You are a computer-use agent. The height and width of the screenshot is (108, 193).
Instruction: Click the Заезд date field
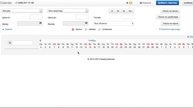(x=28, y=23)
